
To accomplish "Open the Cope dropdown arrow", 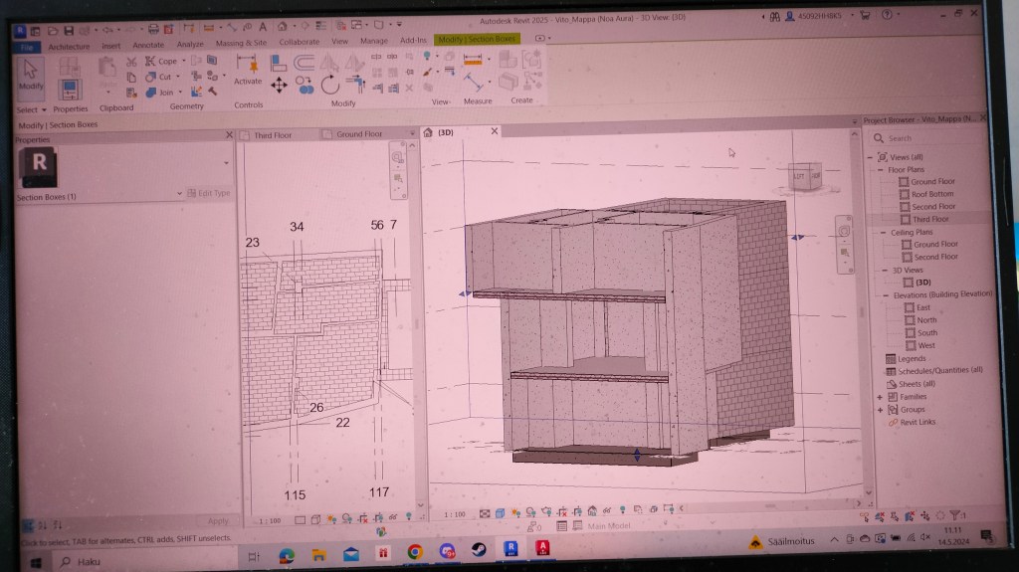I will [183, 62].
